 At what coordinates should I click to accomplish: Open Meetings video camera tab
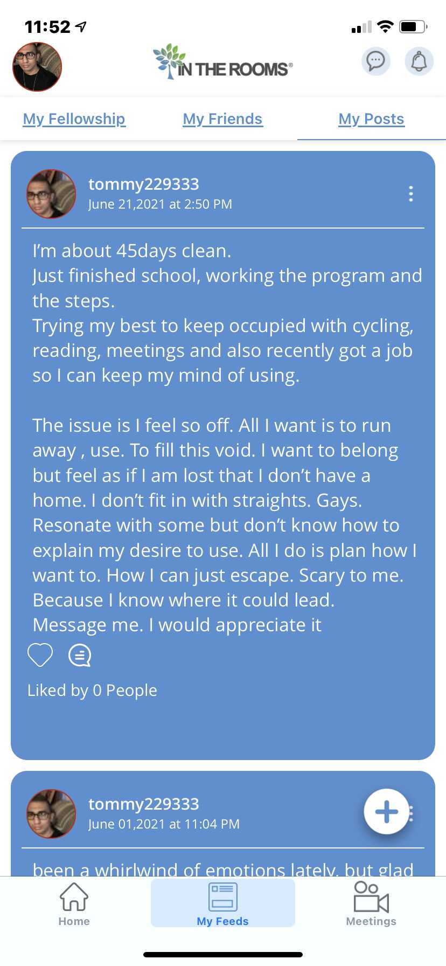(371, 904)
